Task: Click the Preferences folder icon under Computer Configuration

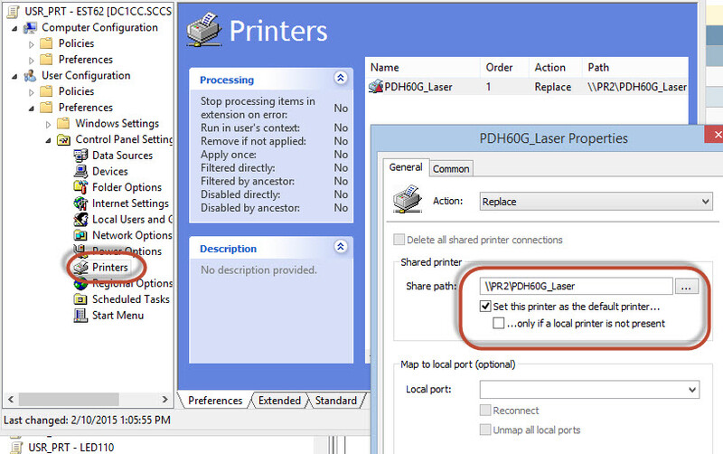Action: pyautogui.click(x=46, y=60)
